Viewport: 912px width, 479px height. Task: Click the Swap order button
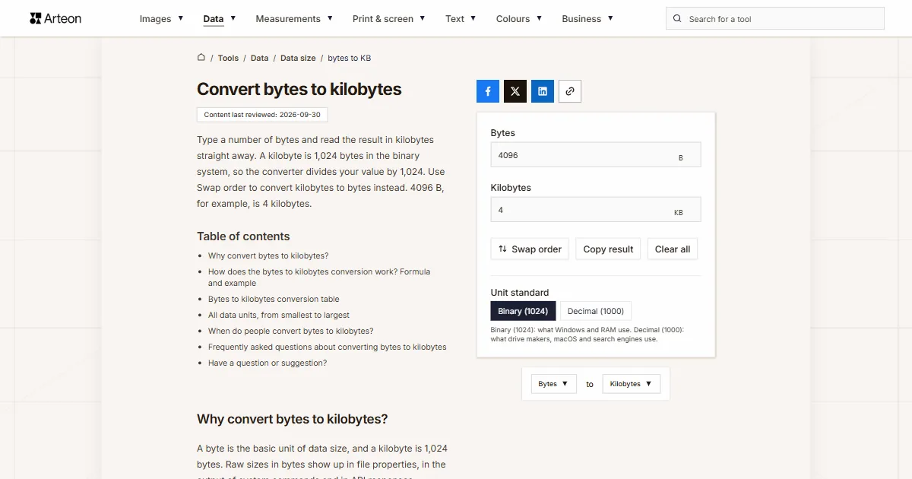point(530,249)
